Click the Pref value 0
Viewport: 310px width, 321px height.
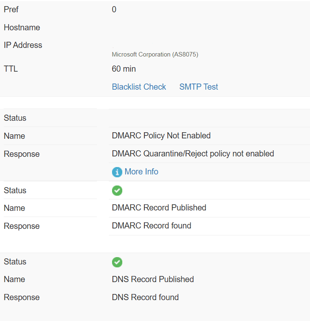coord(114,9)
